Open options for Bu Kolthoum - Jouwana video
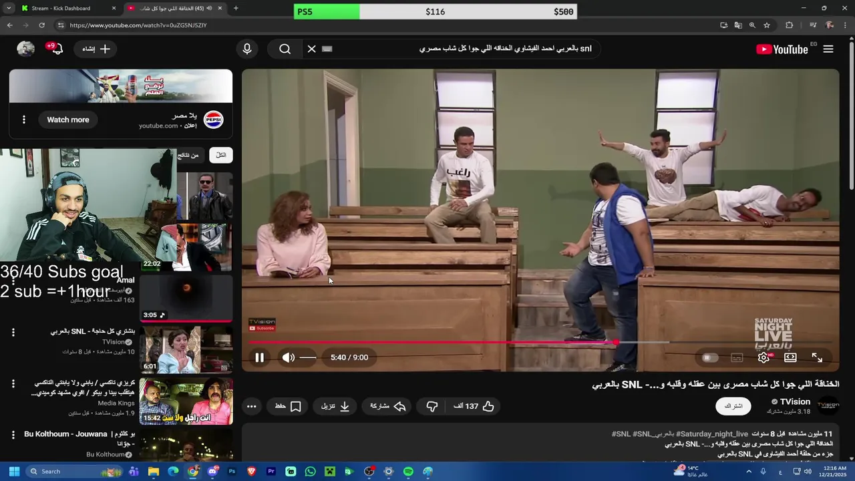The width and height of the screenshot is (855, 481). pos(13,435)
